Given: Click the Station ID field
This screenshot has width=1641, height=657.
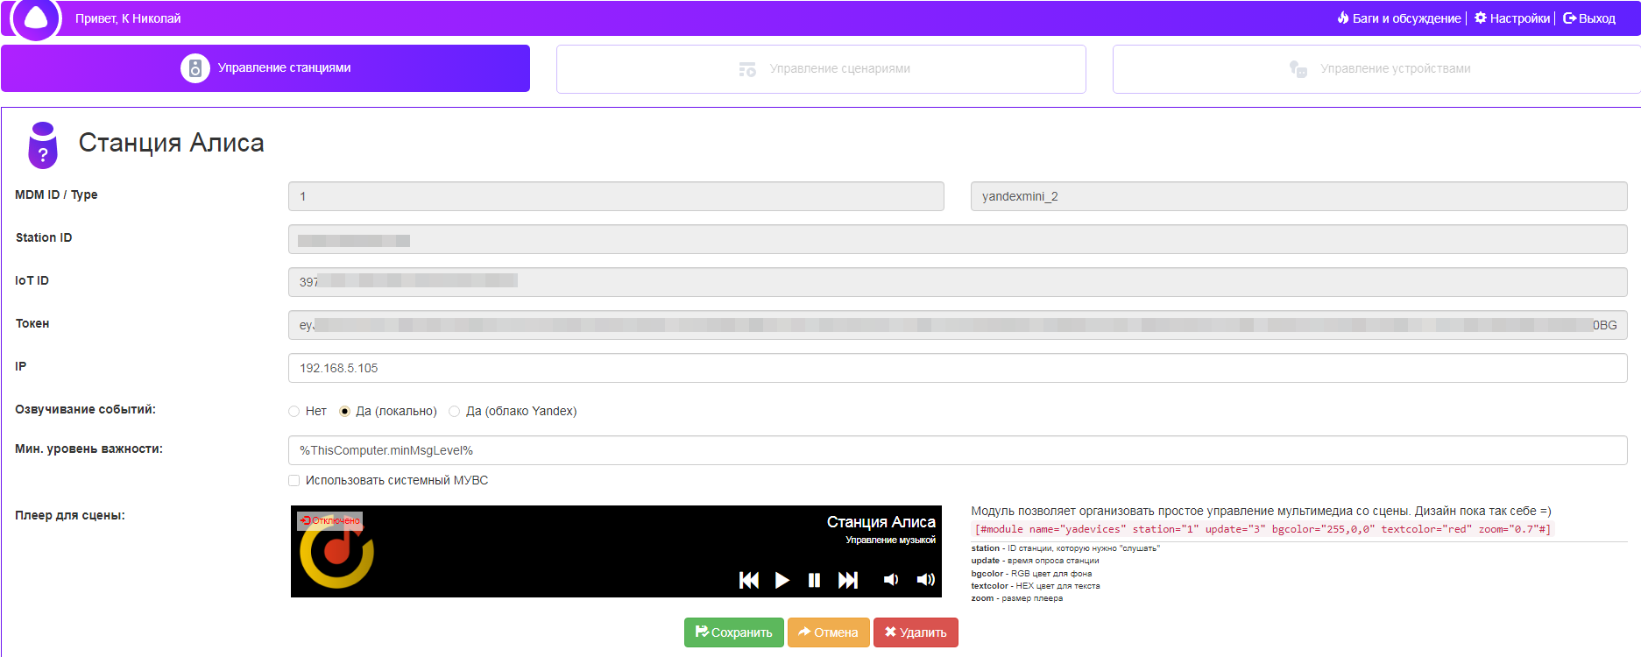Looking at the screenshot, I should (958, 239).
